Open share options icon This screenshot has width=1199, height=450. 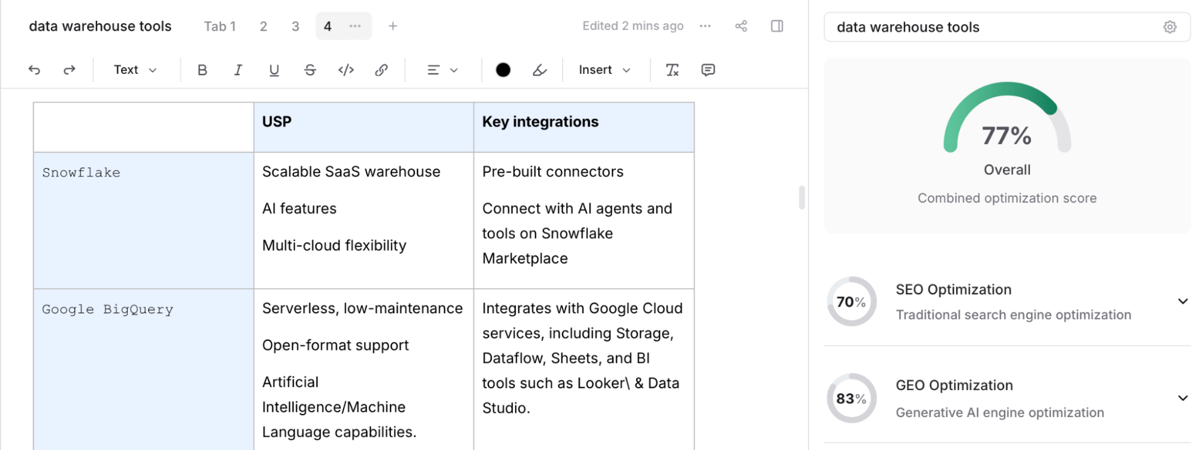tap(741, 26)
